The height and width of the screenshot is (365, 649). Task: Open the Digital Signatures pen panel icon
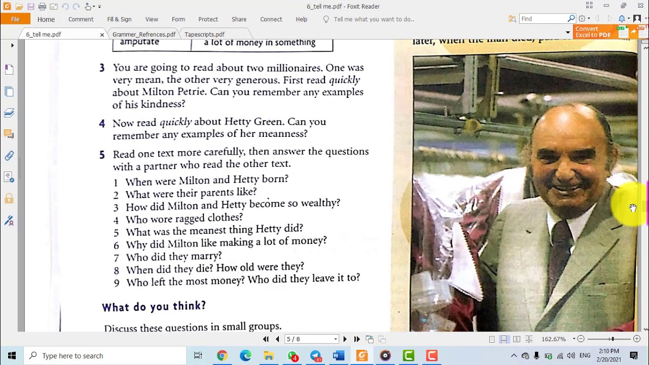[x=9, y=221]
